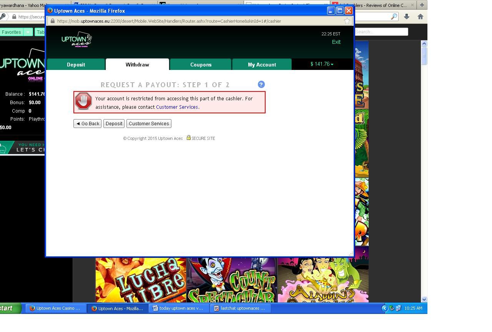Click the Secure Site padlock icon
The image size is (492, 332).
tap(188, 138)
